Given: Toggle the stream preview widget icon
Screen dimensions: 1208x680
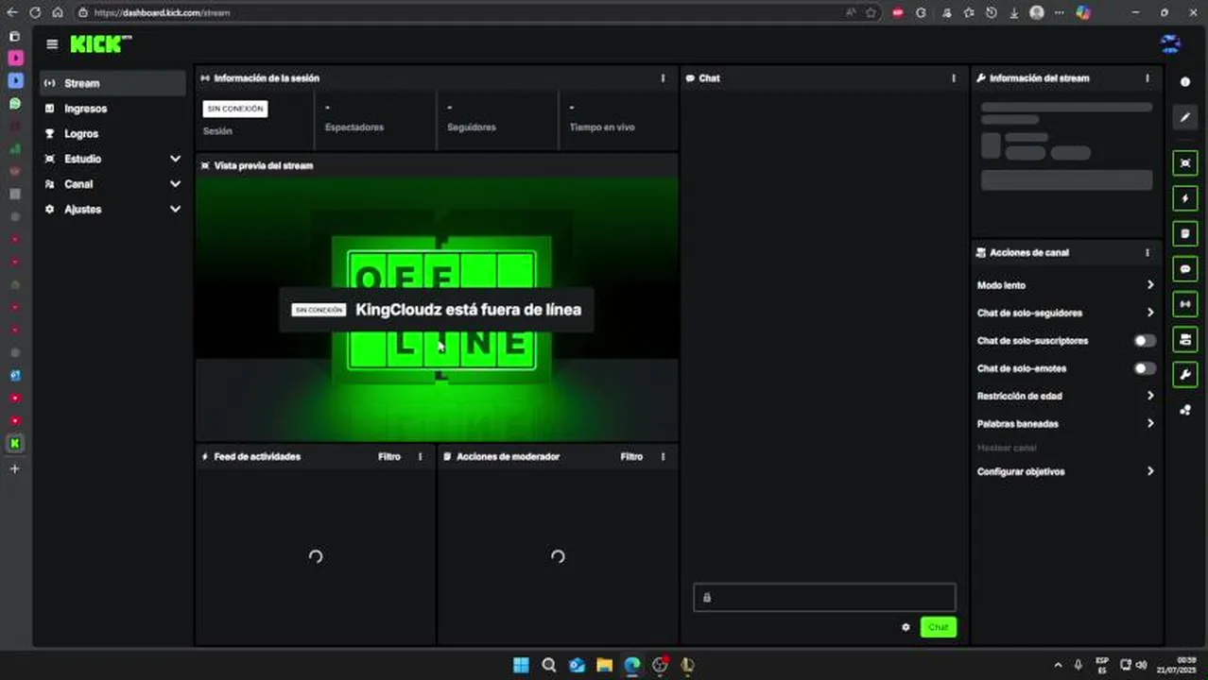Looking at the screenshot, I should tap(1185, 163).
